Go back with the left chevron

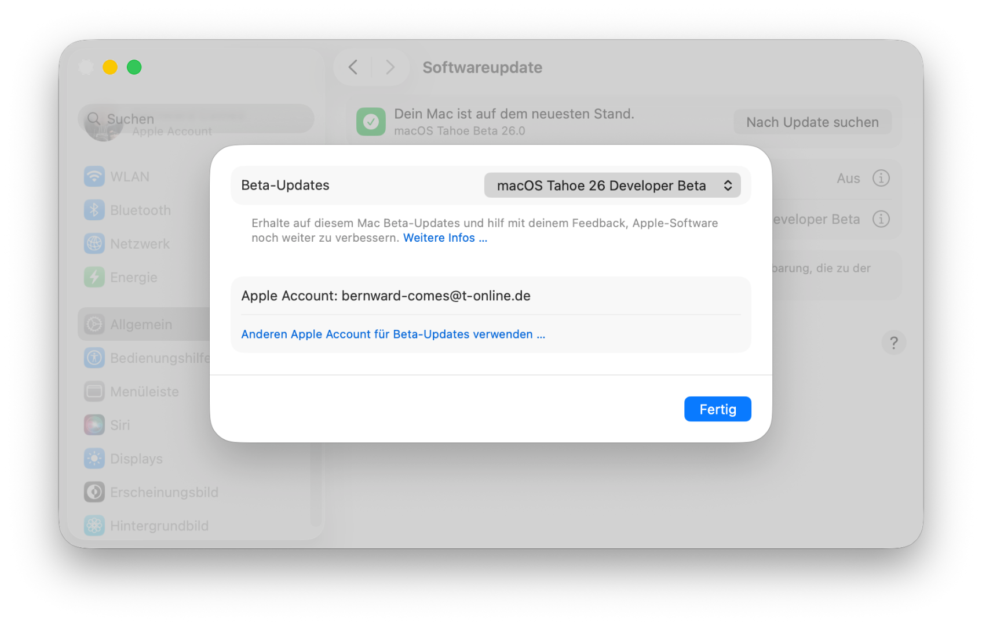353,67
